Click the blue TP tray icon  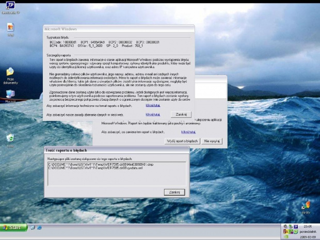(x=296, y=227)
